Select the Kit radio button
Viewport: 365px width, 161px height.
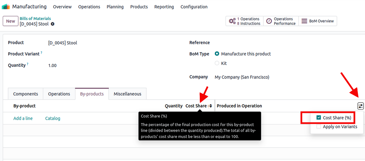tap(217, 63)
